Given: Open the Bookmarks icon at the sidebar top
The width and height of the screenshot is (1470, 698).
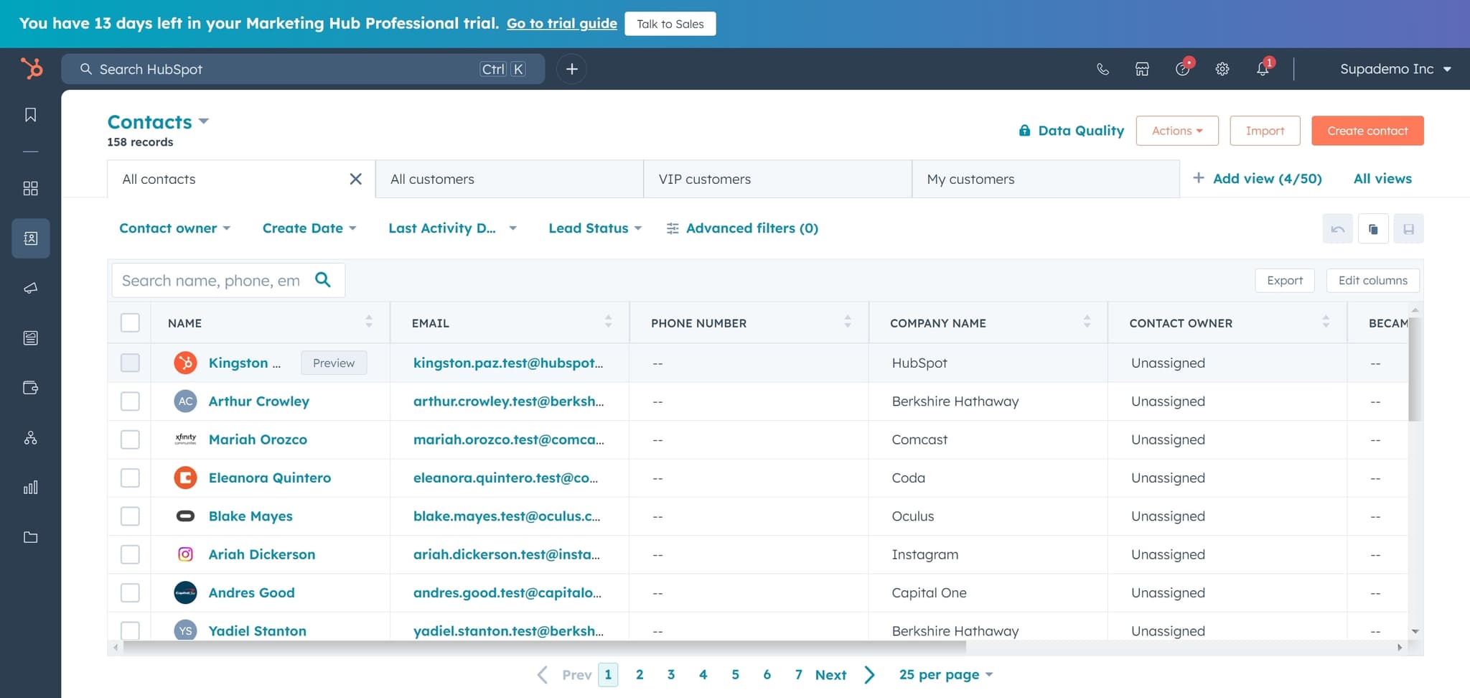Looking at the screenshot, I should tap(29, 114).
